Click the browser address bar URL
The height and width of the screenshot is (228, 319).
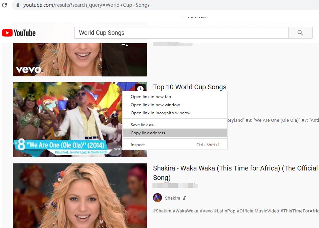click(x=86, y=5)
